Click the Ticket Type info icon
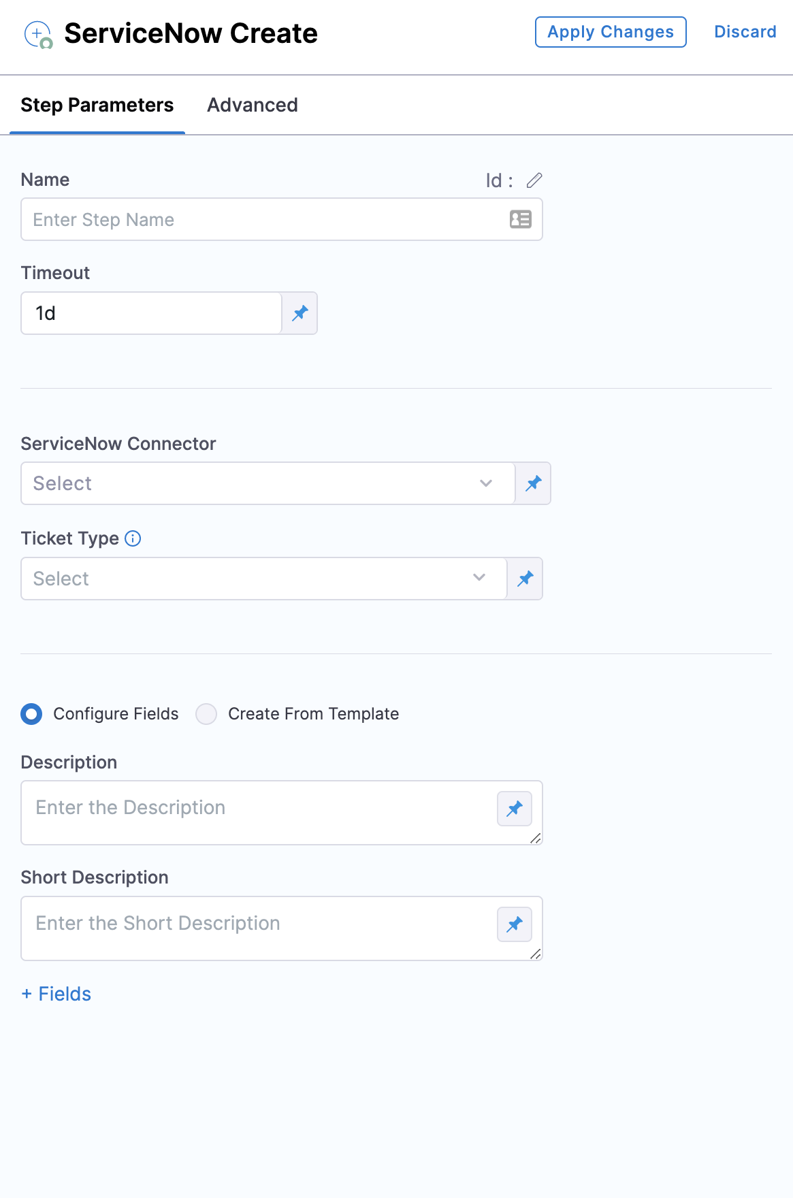The image size is (793, 1198). pyautogui.click(x=133, y=538)
